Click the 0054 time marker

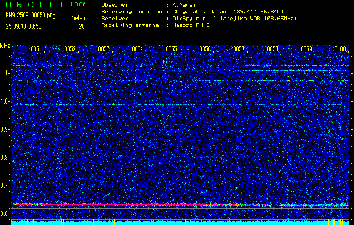click(137, 49)
